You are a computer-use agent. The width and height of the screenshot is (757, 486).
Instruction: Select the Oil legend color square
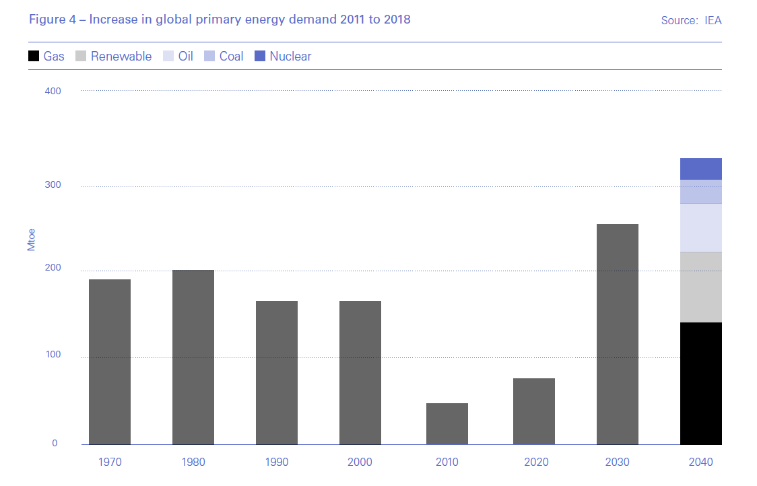[168, 57]
